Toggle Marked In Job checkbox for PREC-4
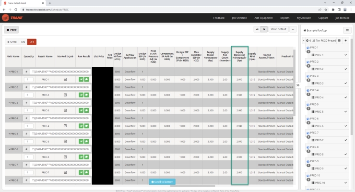The width and height of the screenshot is (355, 192). [x=65, y=126]
